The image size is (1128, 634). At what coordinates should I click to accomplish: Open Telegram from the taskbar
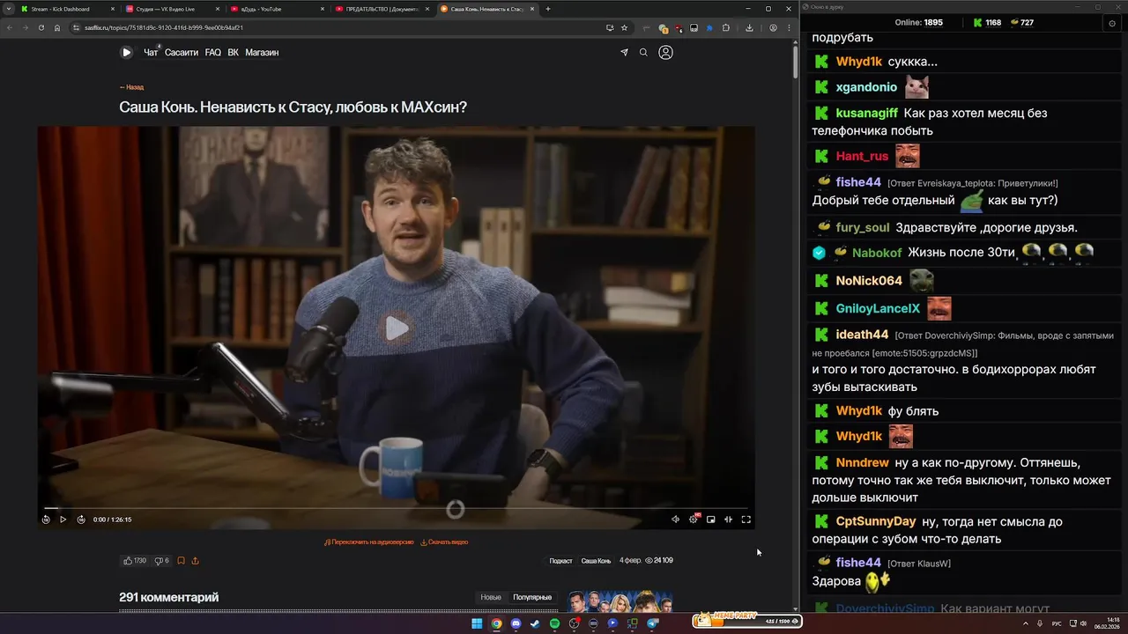[x=652, y=623]
